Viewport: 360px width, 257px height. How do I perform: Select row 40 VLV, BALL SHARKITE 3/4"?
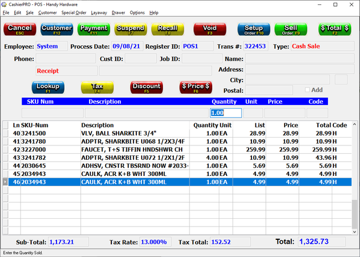(180, 133)
